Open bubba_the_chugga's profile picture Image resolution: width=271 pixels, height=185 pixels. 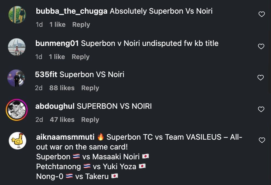click(17, 15)
